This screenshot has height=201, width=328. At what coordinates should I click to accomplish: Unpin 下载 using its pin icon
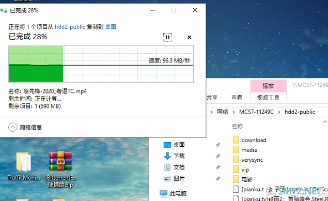tap(218, 156)
